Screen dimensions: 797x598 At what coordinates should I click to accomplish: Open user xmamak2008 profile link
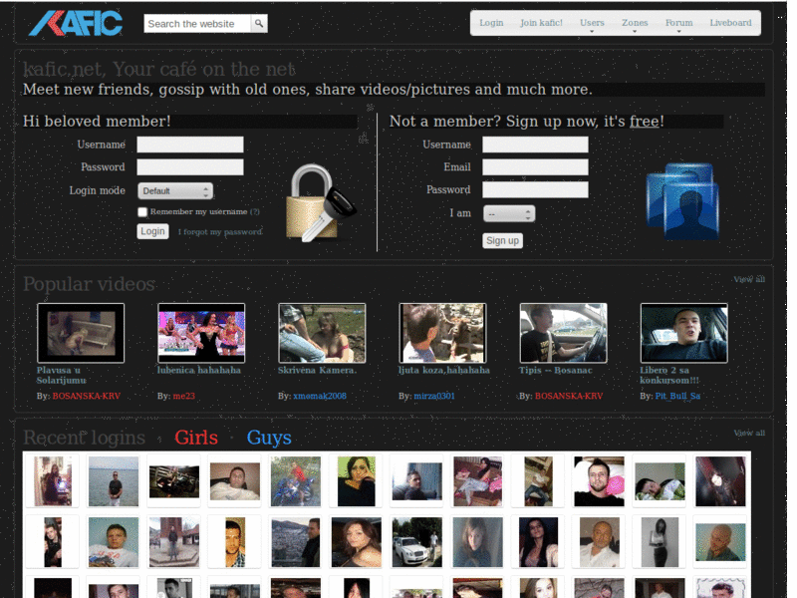(320, 396)
